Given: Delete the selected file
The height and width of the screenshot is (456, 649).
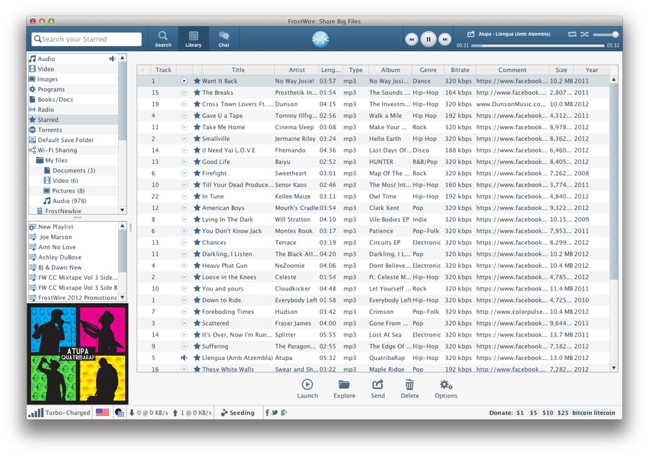Looking at the screenshot, I should [x=410, y=389].
